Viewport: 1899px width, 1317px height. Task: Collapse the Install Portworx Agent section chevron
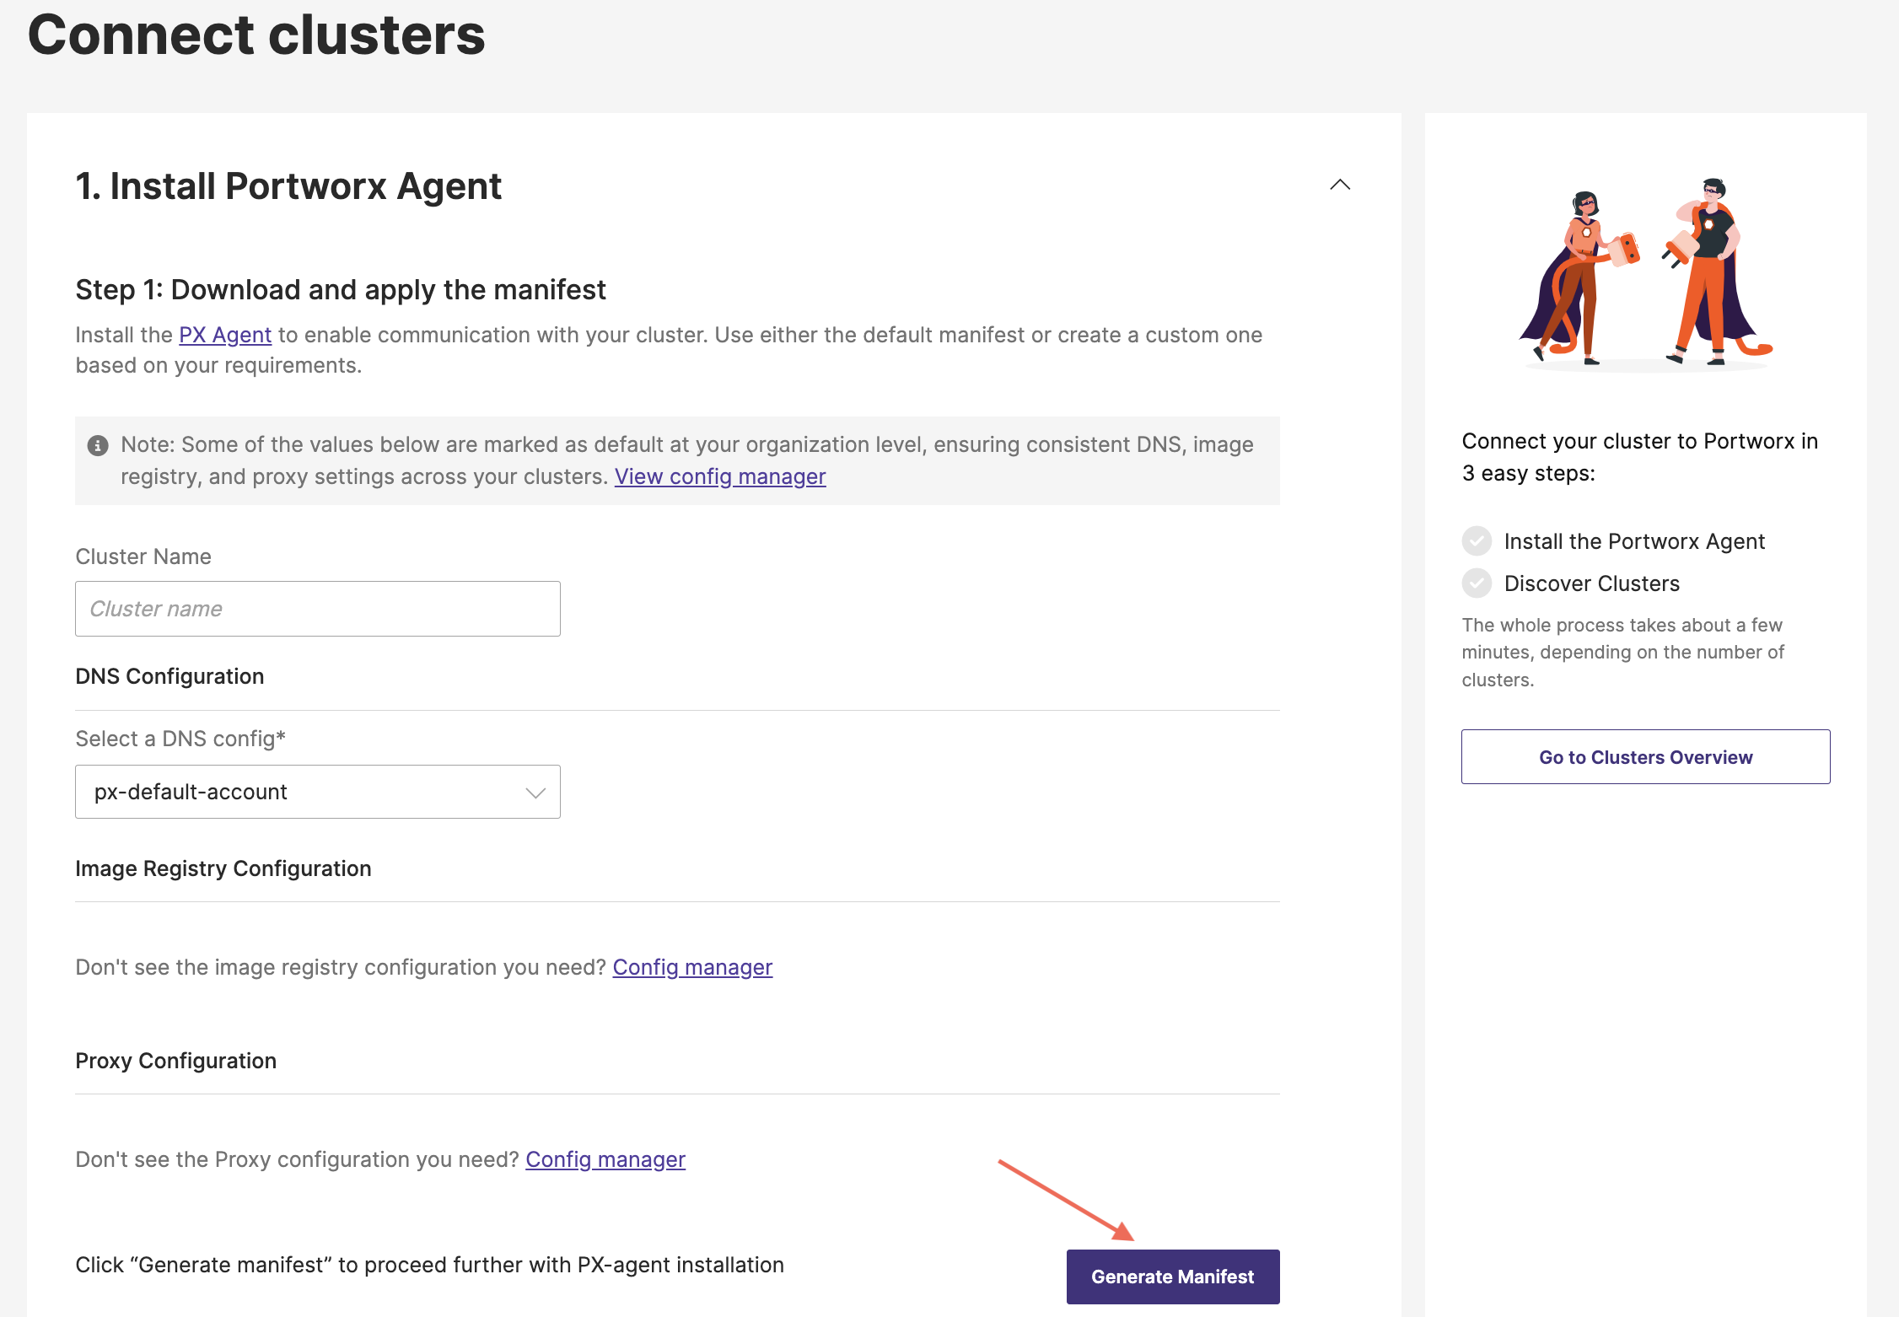coord(1340,185)
